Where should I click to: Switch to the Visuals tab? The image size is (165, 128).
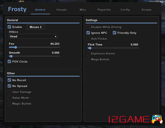pos(61,10)
